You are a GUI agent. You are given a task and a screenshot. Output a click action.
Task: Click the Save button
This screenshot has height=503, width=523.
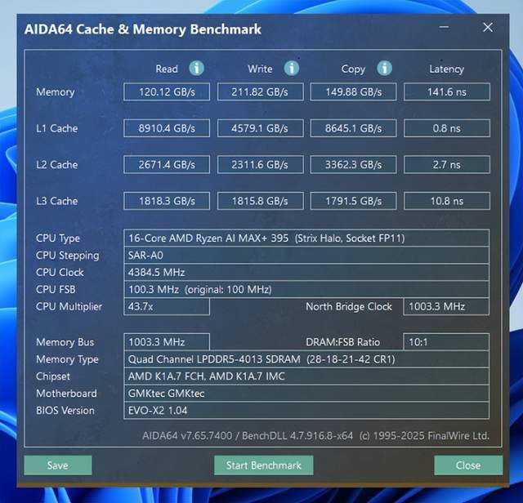click(58, 465)
